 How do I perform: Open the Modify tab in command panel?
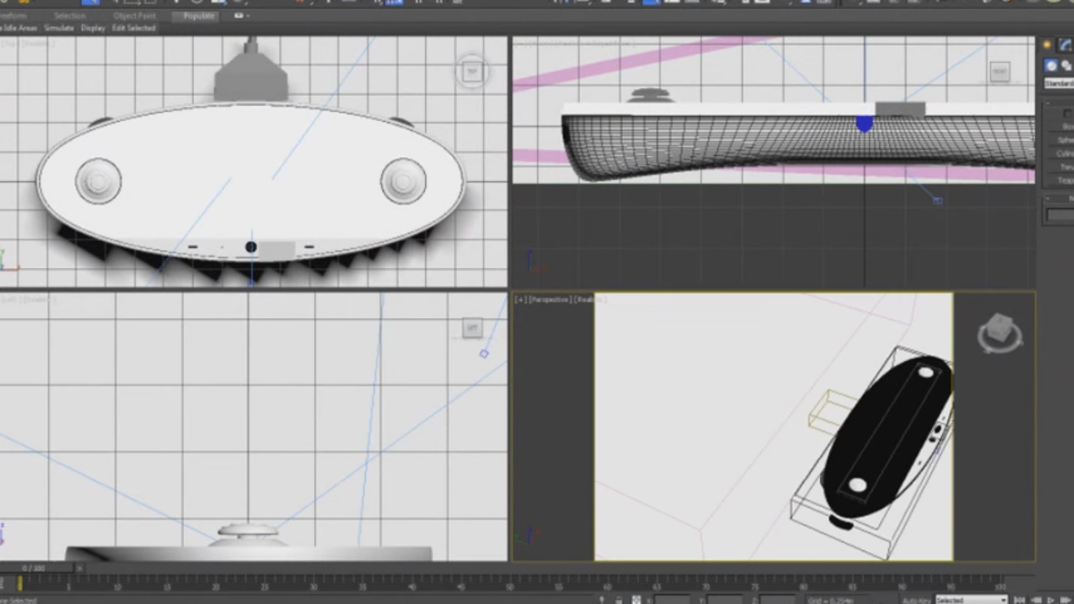pos(1065,45)
